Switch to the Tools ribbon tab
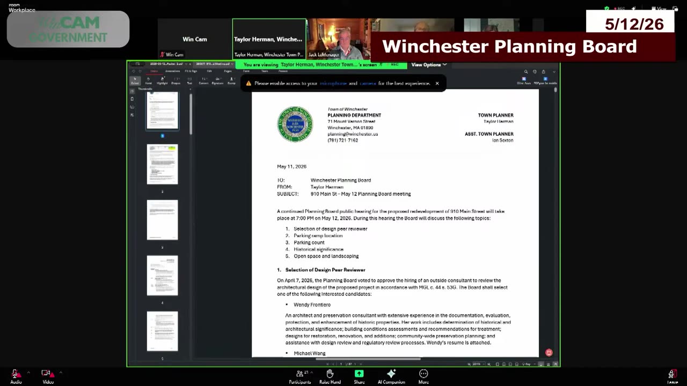The image size is (687, 386). coord(265,71)
